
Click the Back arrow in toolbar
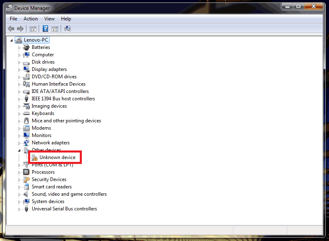pos(11,29)
